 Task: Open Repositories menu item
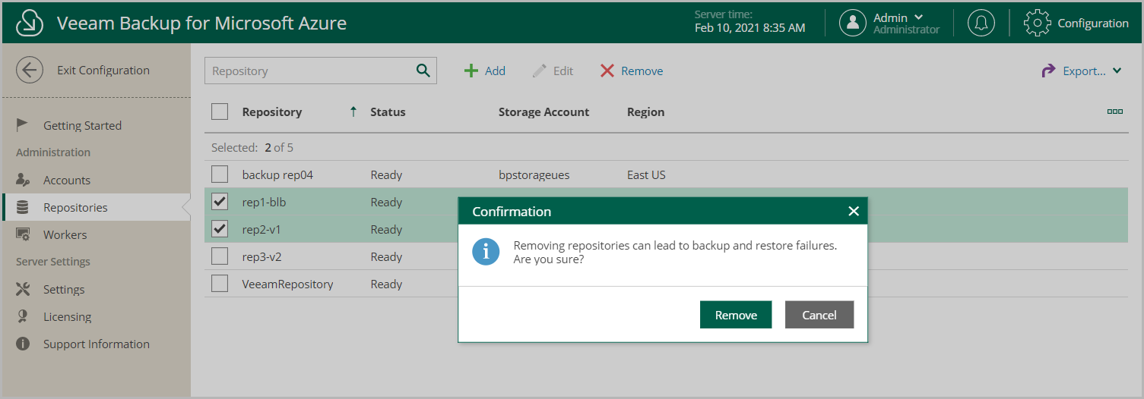[75, 207]
